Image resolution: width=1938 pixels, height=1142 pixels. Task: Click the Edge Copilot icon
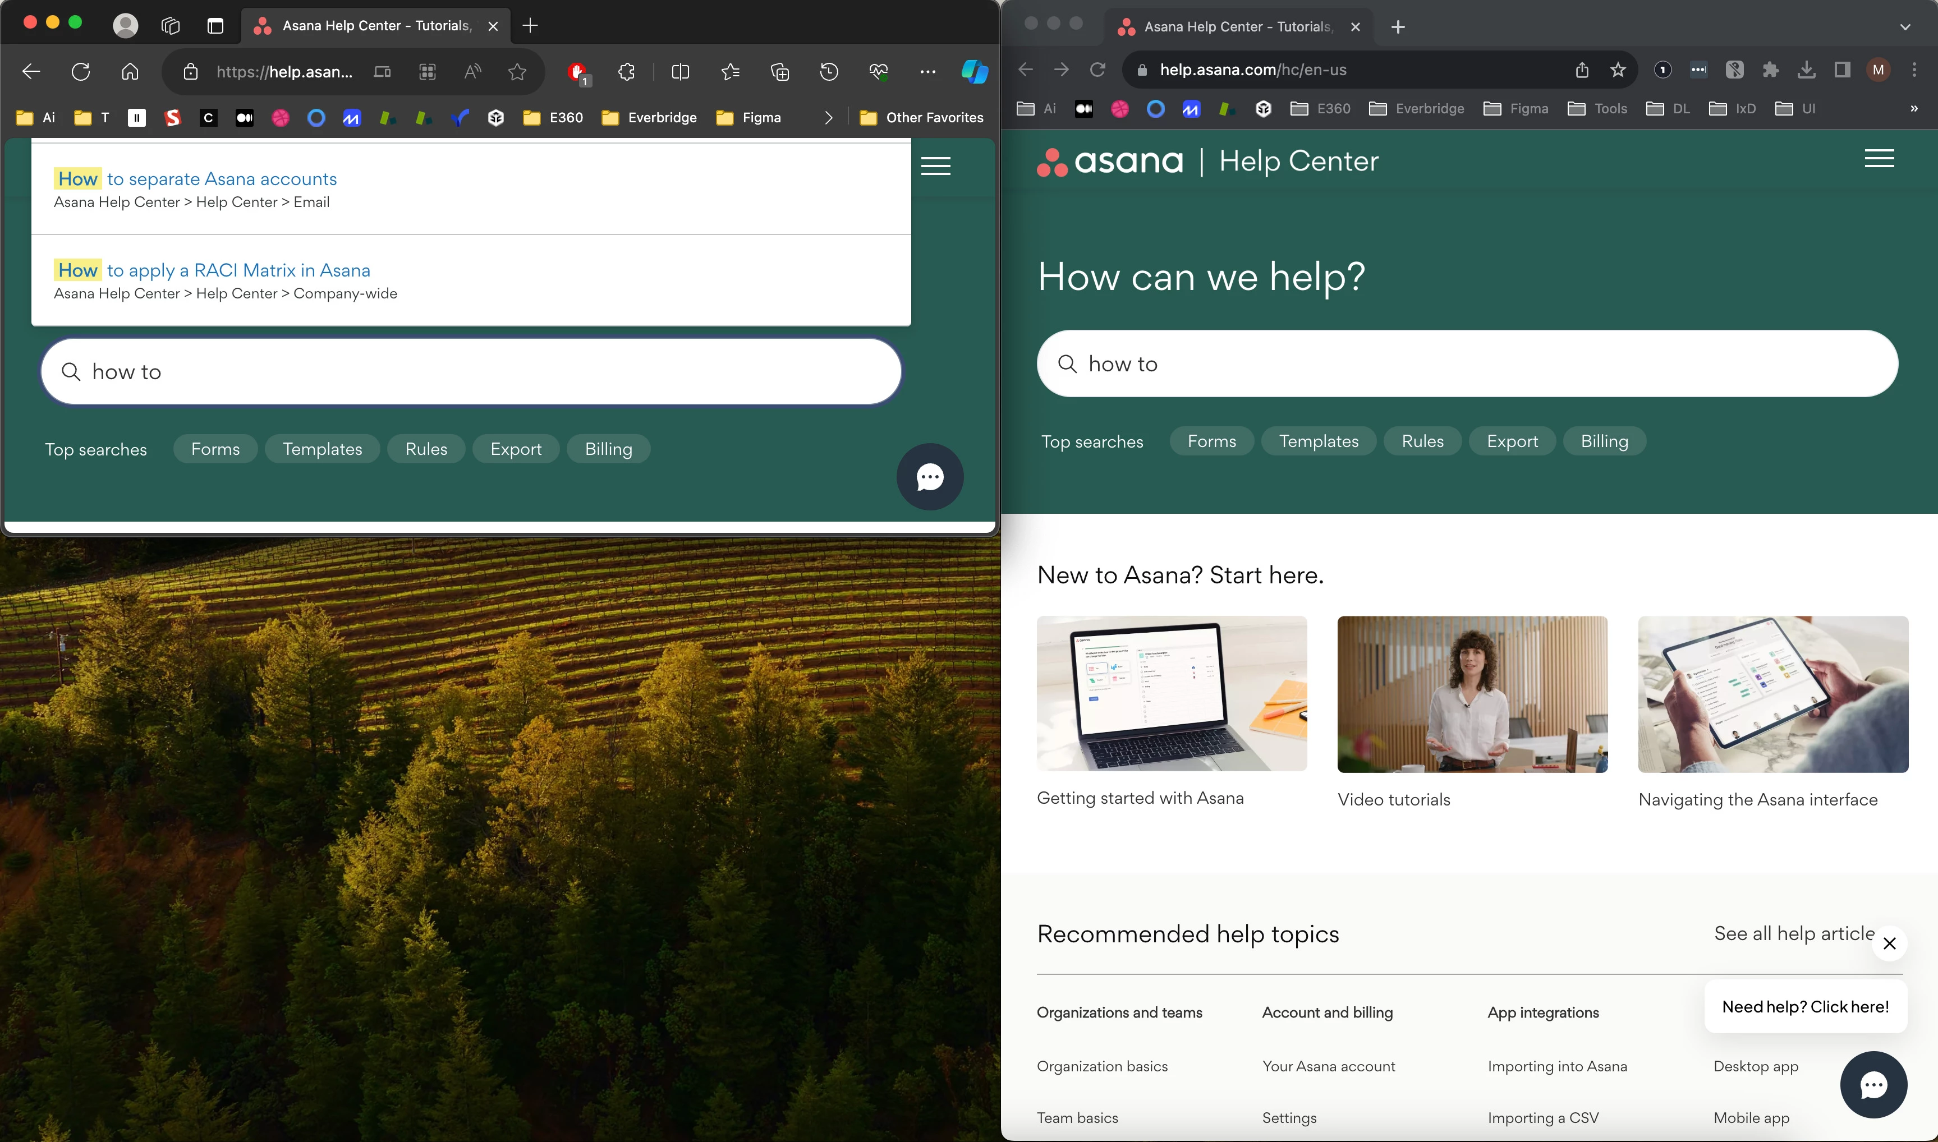coord(973,72)
